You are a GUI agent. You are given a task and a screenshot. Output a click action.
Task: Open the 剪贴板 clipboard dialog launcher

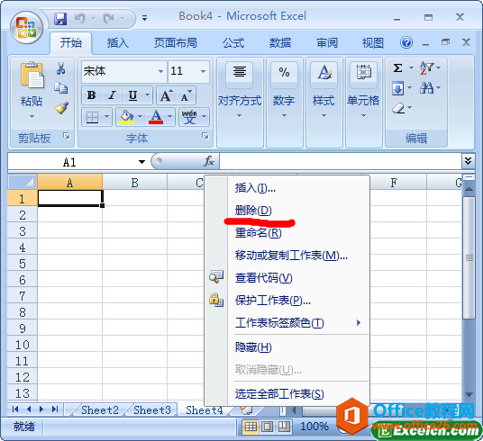67,136
